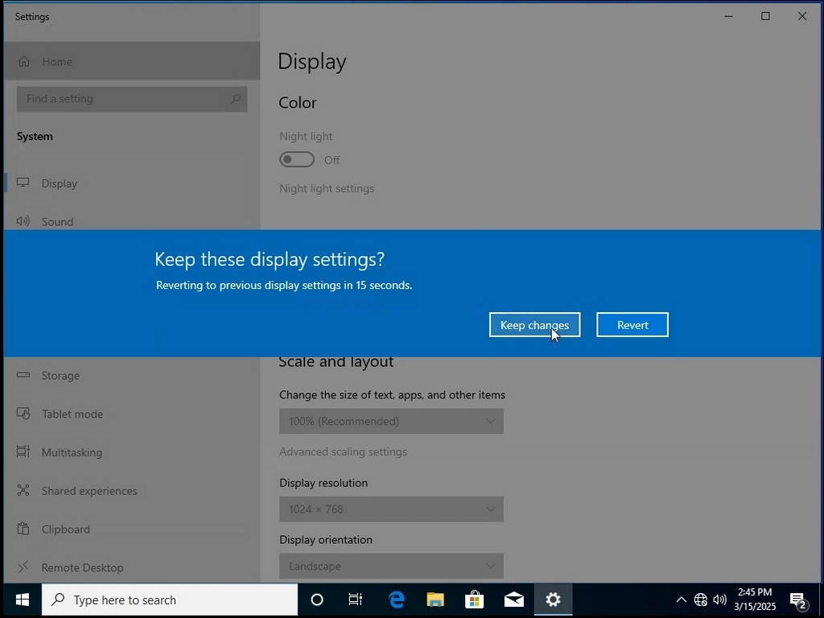Screen dimensions: 824x618
Task: Click the Shared experiences icon
Action: point(23,490)
